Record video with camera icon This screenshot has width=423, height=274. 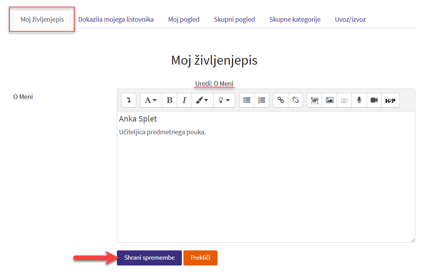374,100
